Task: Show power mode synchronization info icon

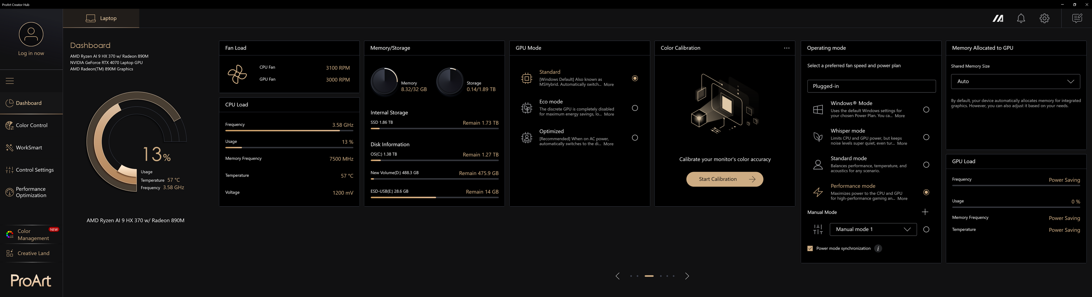Action: coord(878,248)
